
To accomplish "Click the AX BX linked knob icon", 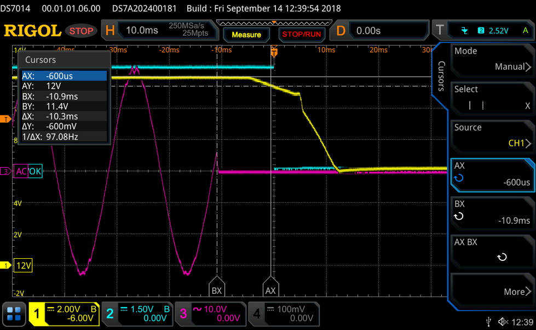I will (x=502, y=257).
